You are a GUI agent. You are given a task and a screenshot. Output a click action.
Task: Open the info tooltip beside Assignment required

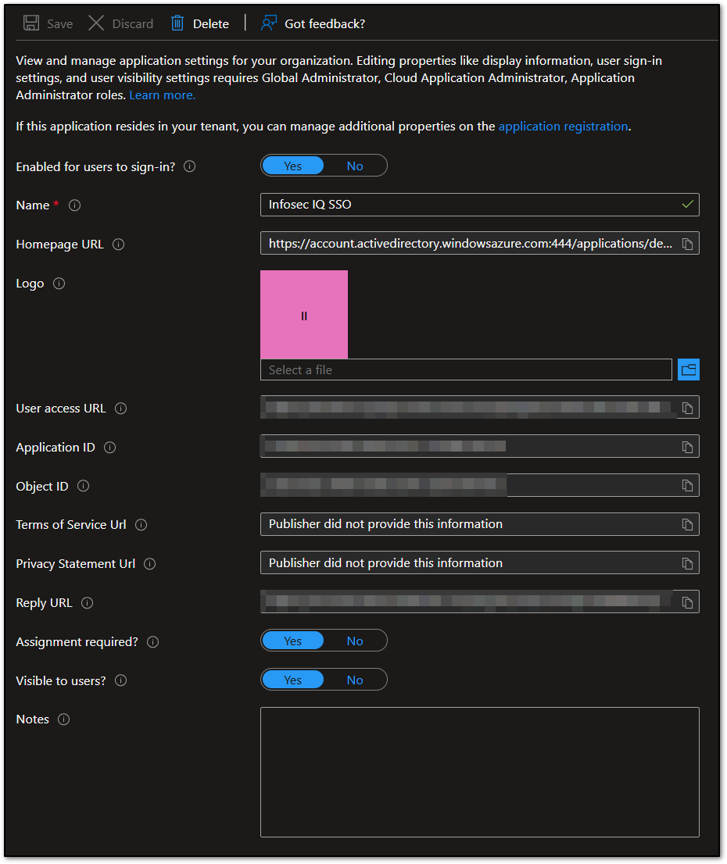pyautogui.click(x=153, y=641)
